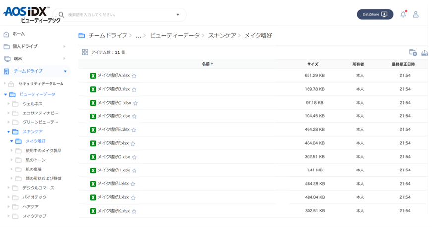
Task: Select ウェルネス folder in tree
Action: coord(33,104)
